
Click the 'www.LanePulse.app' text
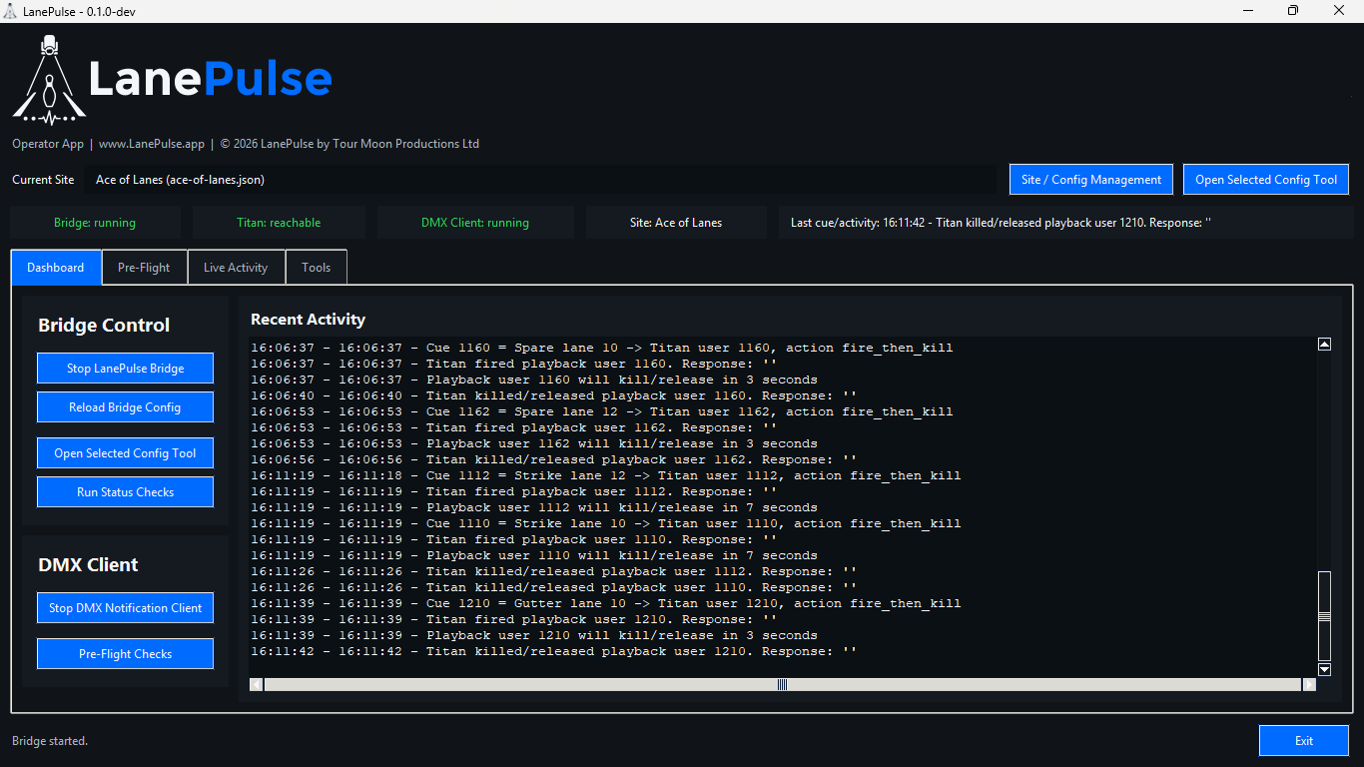(x=152, y=144)
